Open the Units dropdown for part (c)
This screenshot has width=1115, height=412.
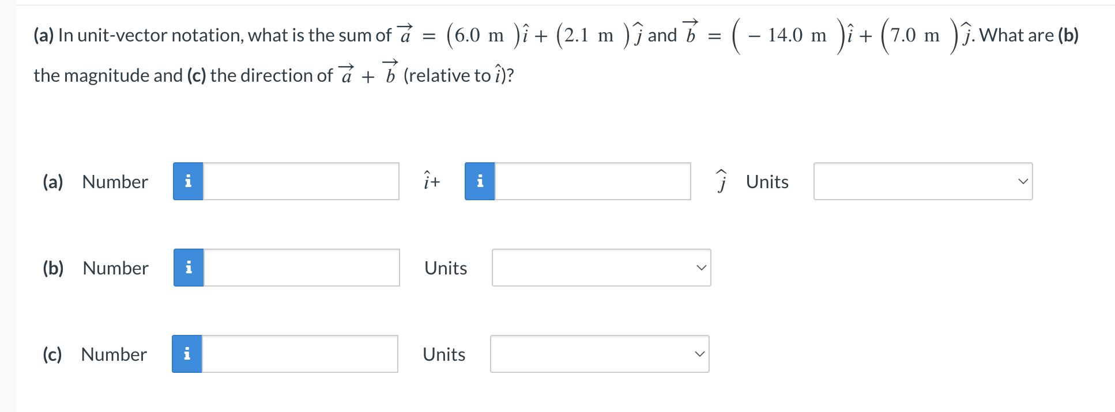[600, 354]
